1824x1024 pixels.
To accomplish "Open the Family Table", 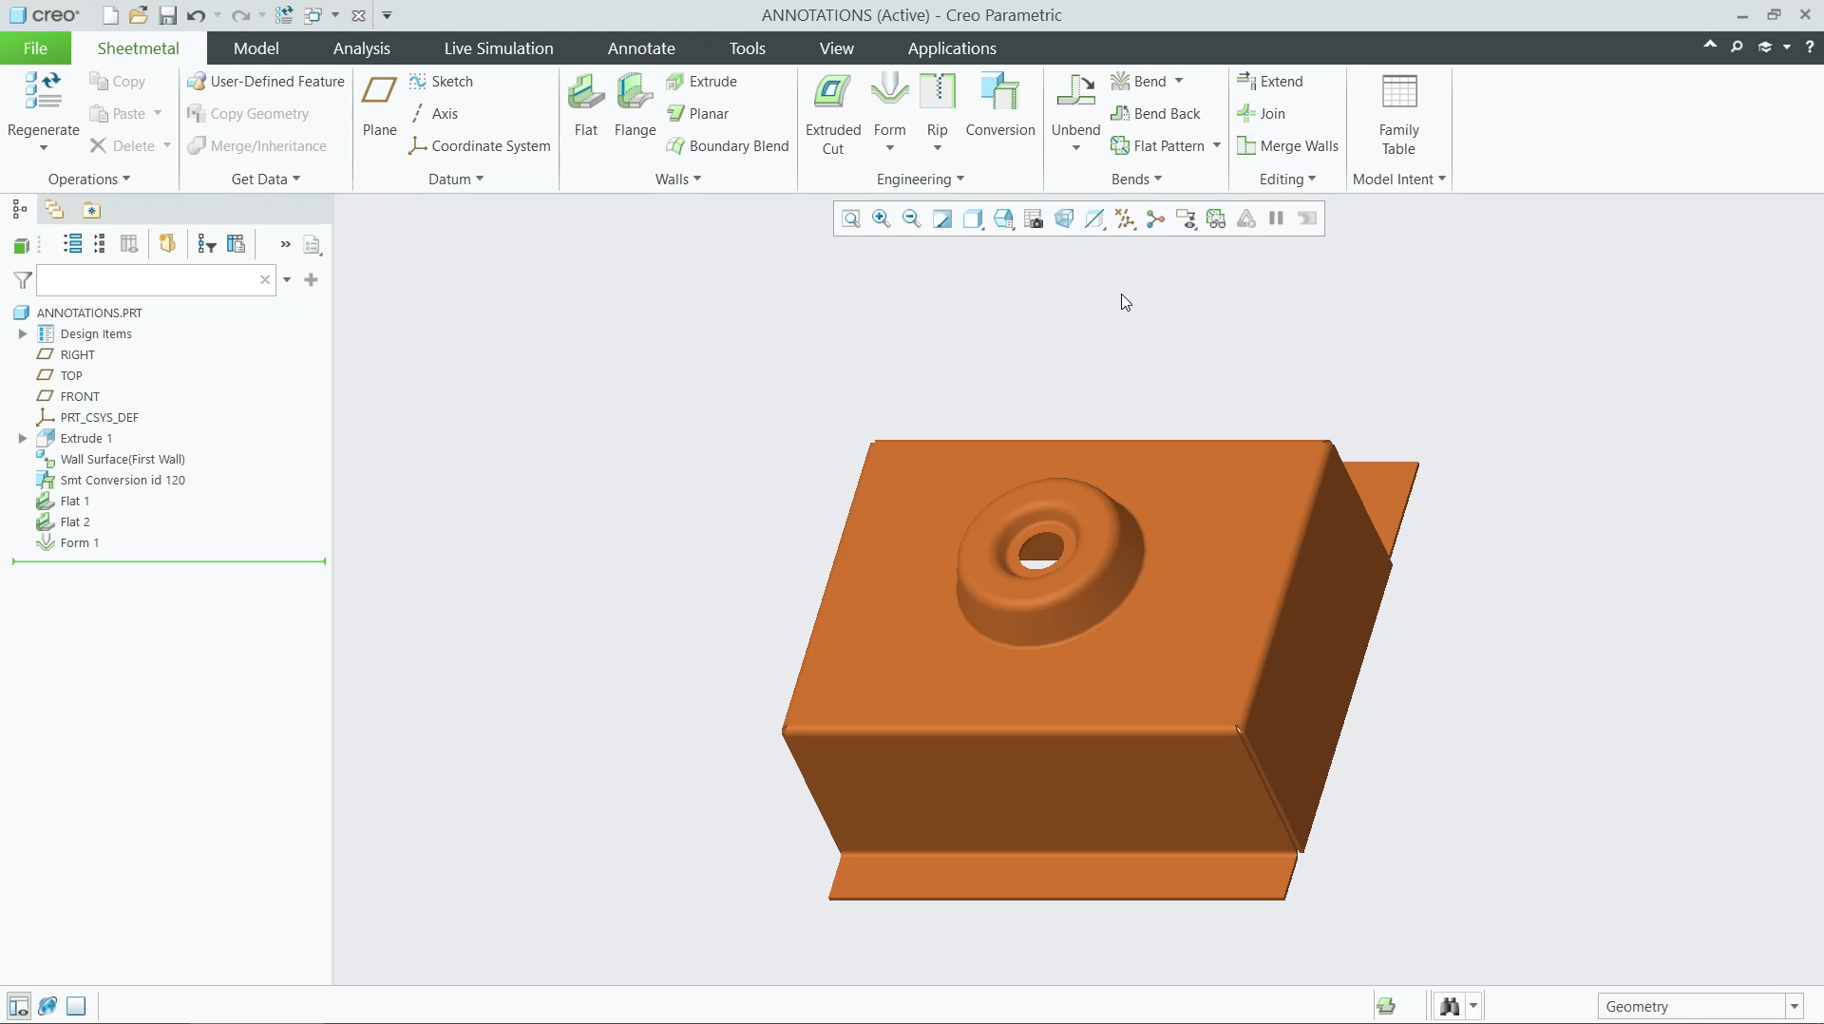I will tap(1399, 114).
